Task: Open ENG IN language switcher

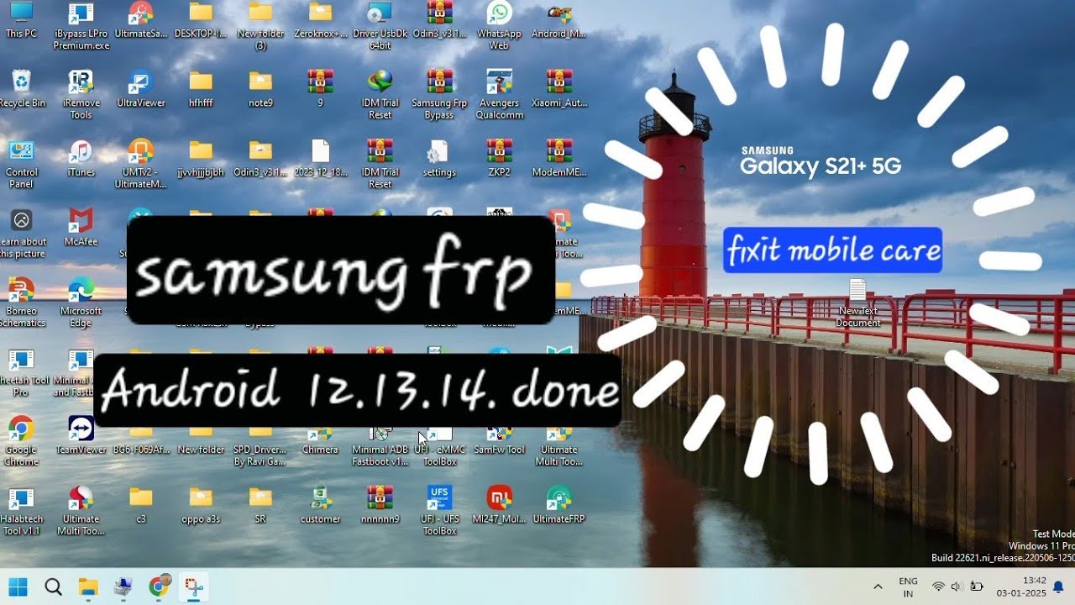Action: (908, 587)
